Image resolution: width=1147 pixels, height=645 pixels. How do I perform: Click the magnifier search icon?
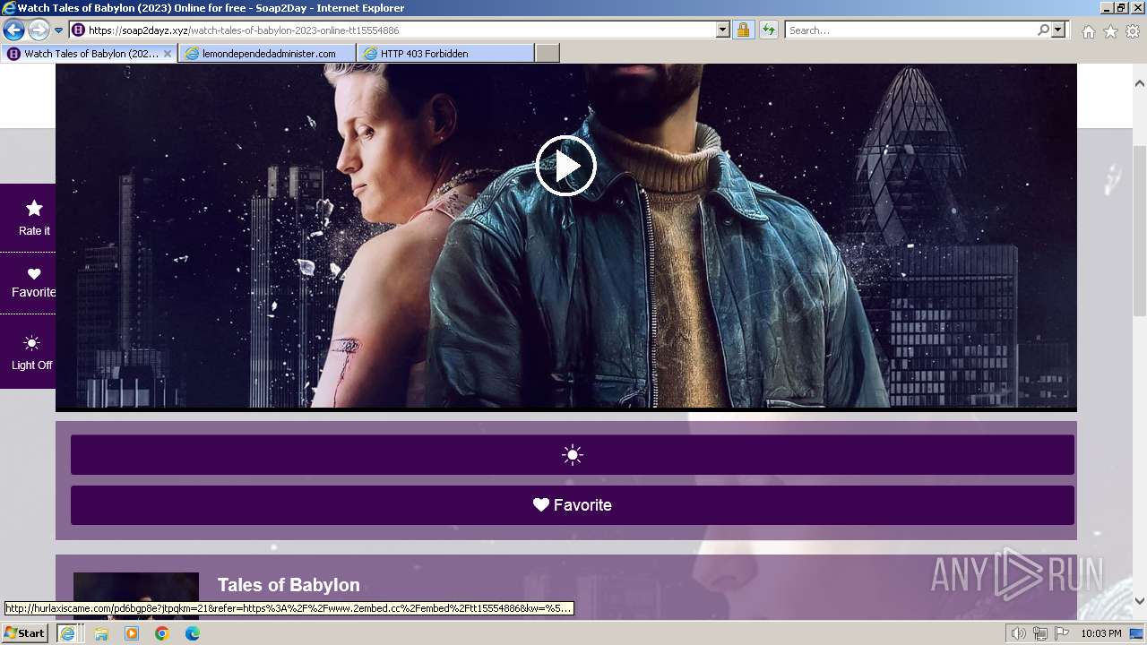1043,30
